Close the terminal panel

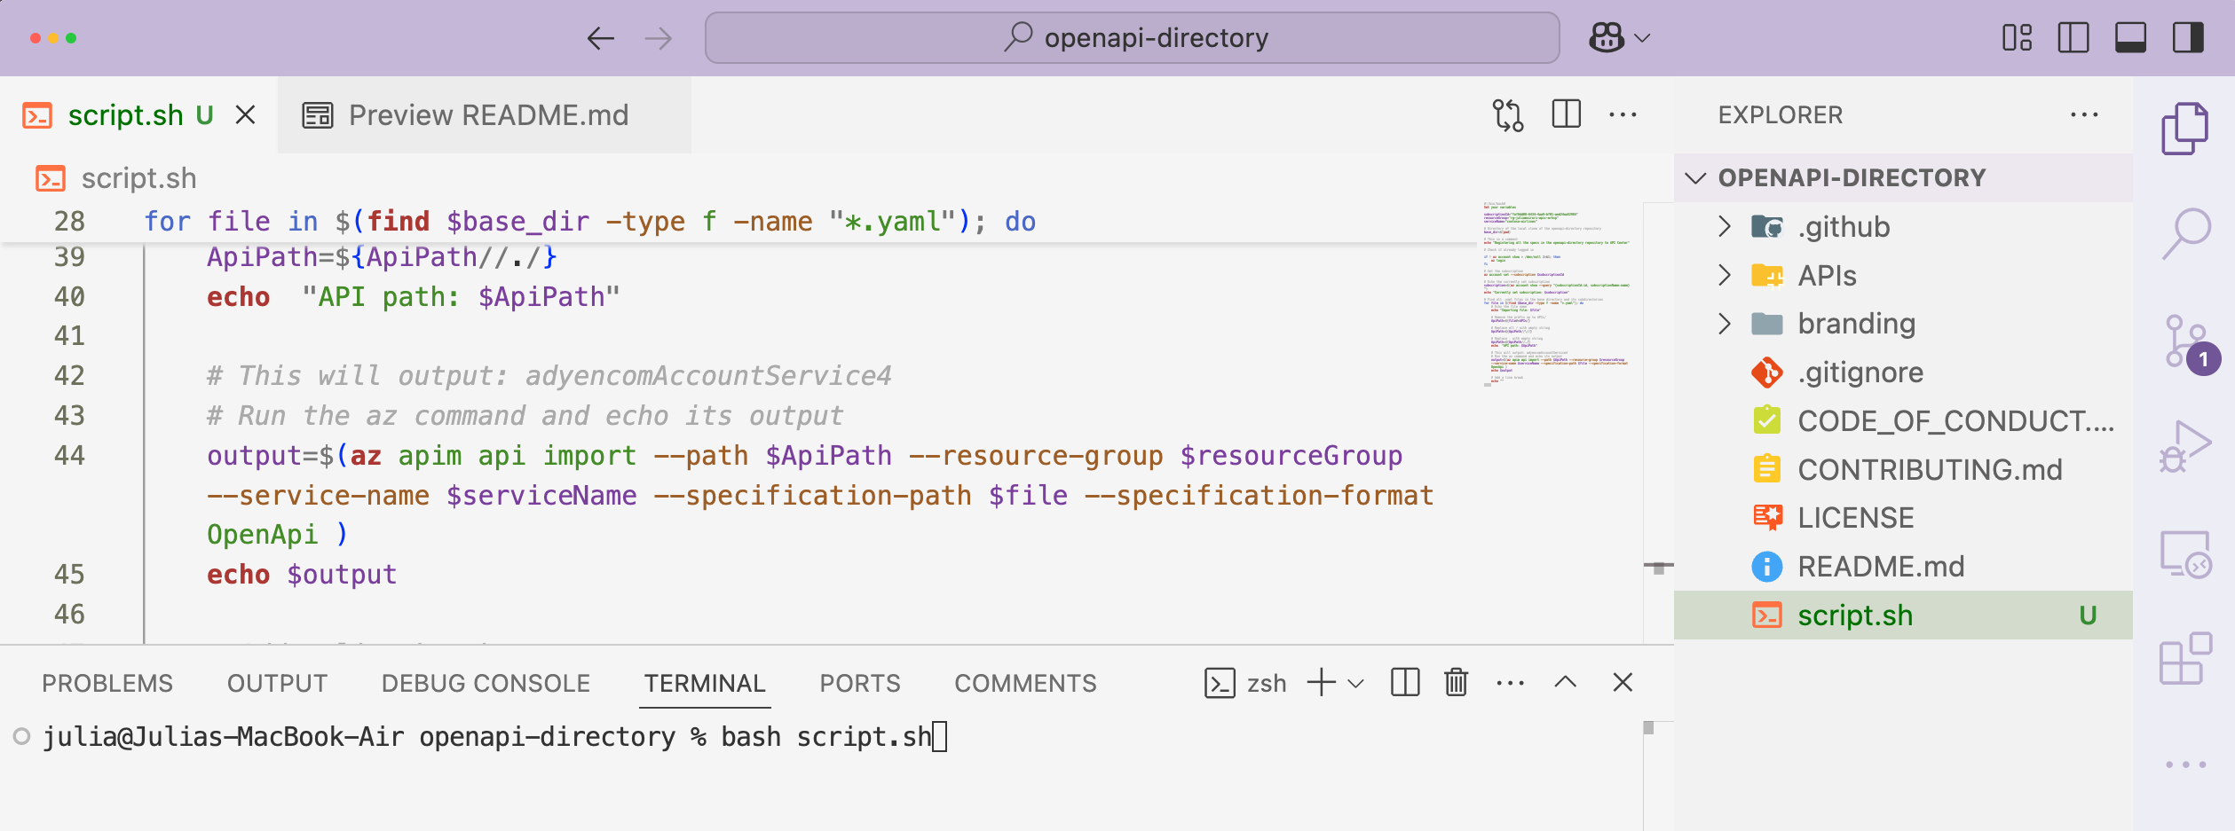tap(1623, 682)
